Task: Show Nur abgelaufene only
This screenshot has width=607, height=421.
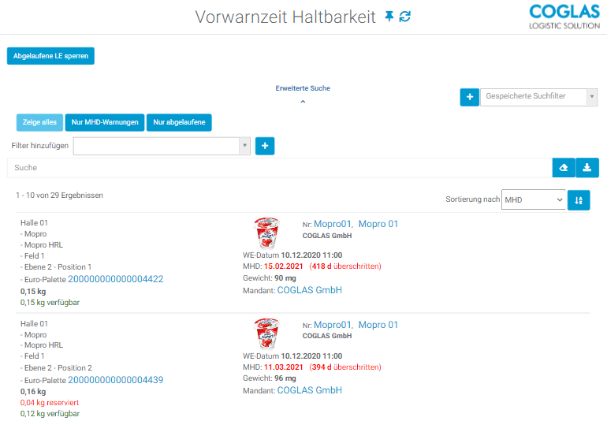Action: 179,122
